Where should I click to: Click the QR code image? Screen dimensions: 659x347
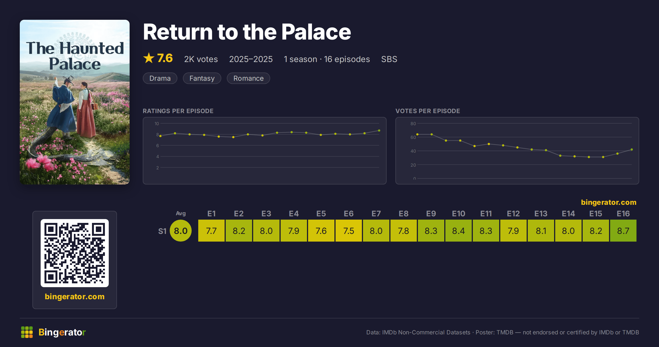pyautogui.click(x=75, y=253)
